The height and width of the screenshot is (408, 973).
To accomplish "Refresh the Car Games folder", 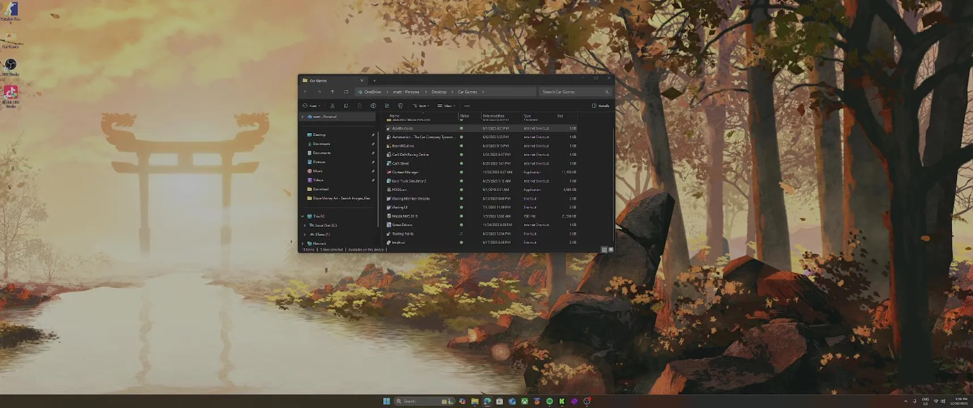I will coord(346,92).
